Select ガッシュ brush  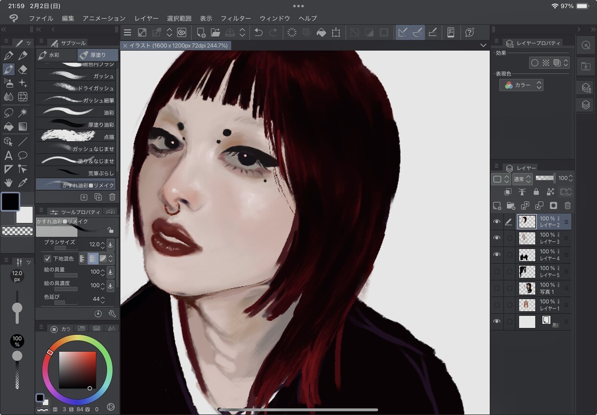point(76,76)
